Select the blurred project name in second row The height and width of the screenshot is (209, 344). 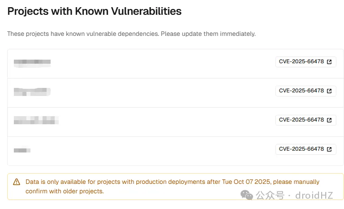(x=32, y=91)
